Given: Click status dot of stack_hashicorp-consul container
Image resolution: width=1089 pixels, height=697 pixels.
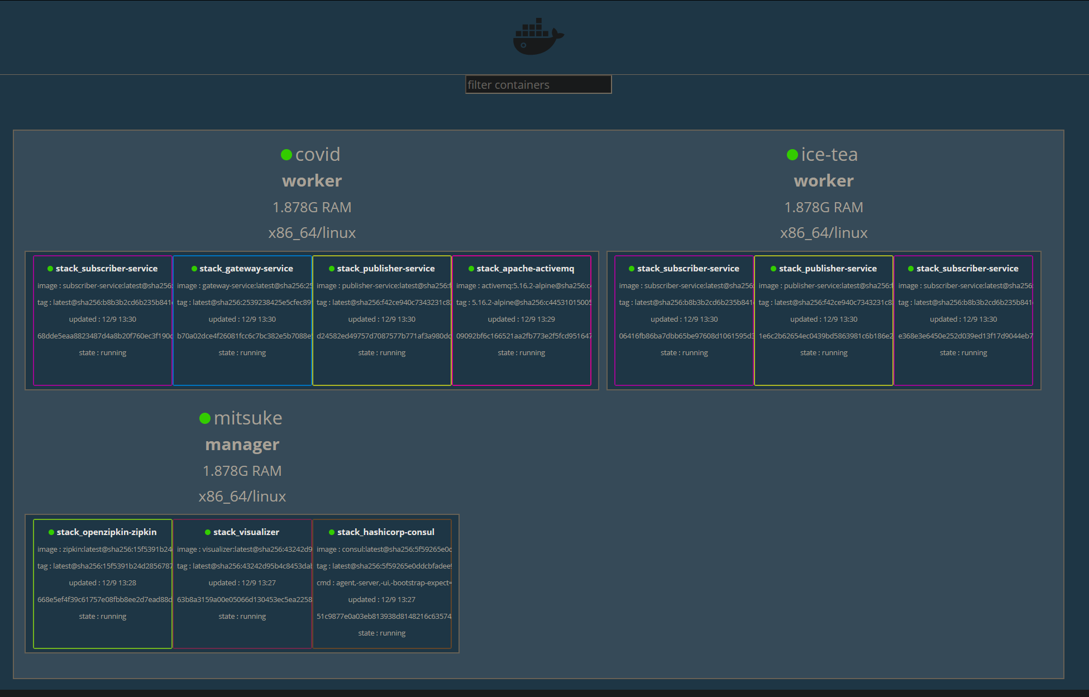Looking at the screenshot, I should [332, 532].
